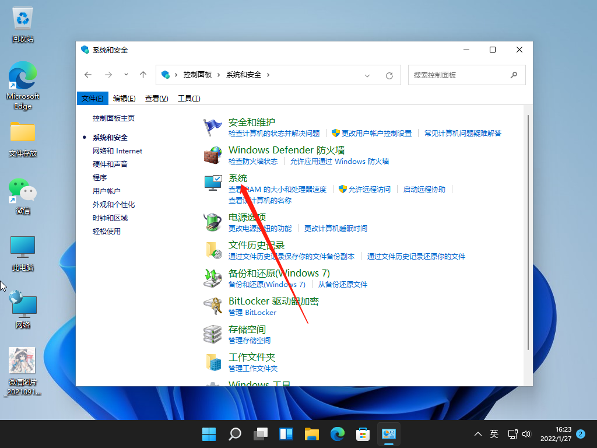
Task: Open 系统 using the monitor icon
Action: 212,183
